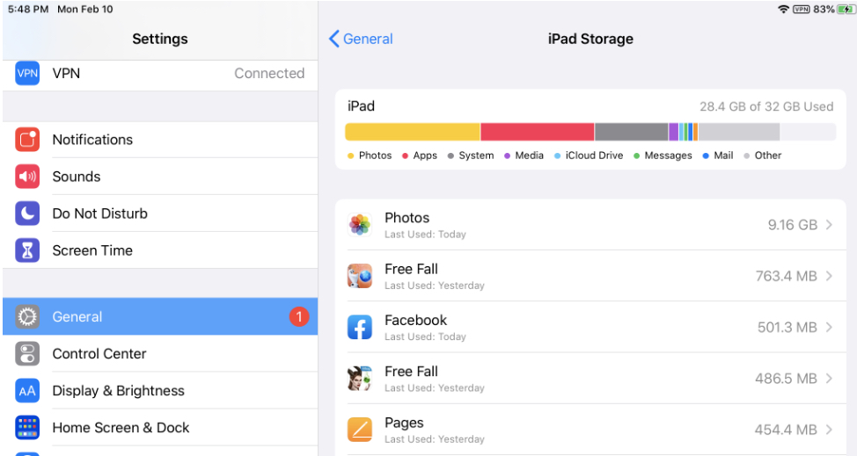Image resolution: width=857 pixels, height=456 pixels.
Task: Tap the Wi-Fi status icon
Action: 783,10
